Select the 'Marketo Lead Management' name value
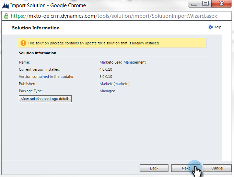 point(122,62)
